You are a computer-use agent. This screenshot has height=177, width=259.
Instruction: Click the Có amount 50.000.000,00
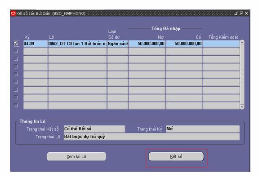click(x=184, y=44)
